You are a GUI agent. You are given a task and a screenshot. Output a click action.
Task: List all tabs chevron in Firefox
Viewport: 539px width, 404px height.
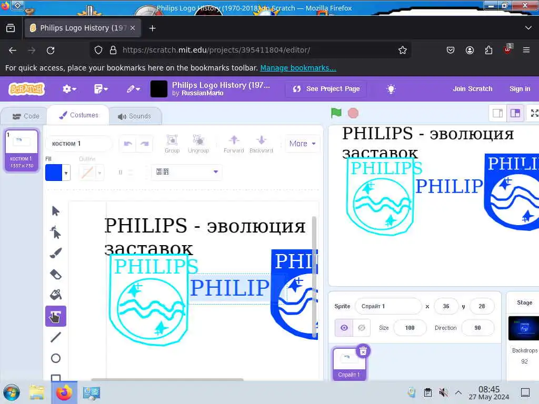528,28
